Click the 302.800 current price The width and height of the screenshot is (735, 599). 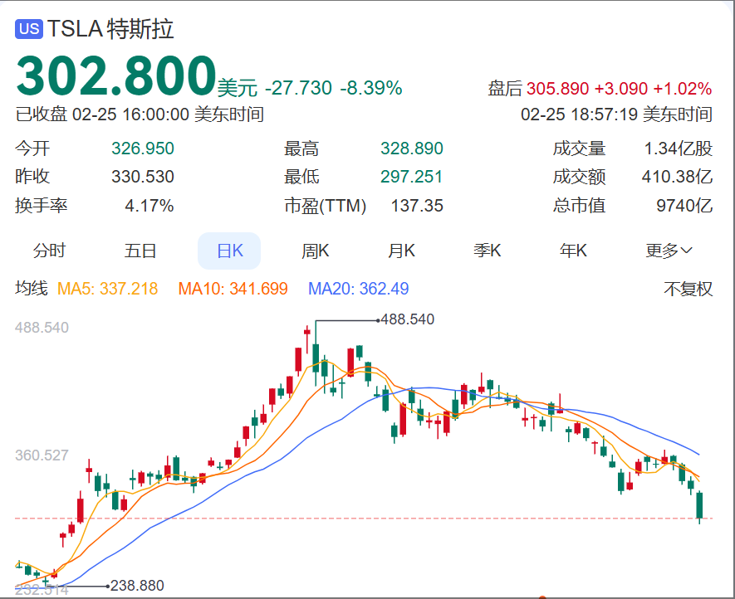click(115, 75)
